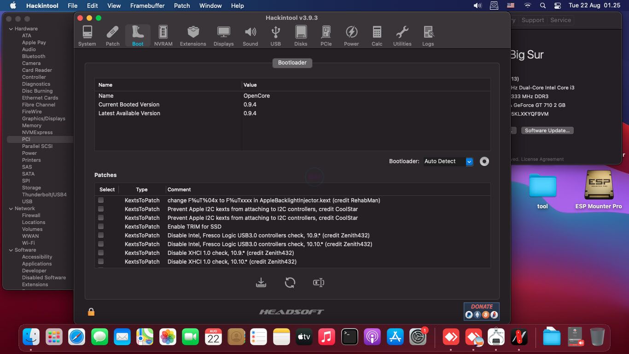Viewport: 629px width, 354px height.
Task: Enable Disable XHCI 1.0 check 10.9 patch
Action: (101, 253)
